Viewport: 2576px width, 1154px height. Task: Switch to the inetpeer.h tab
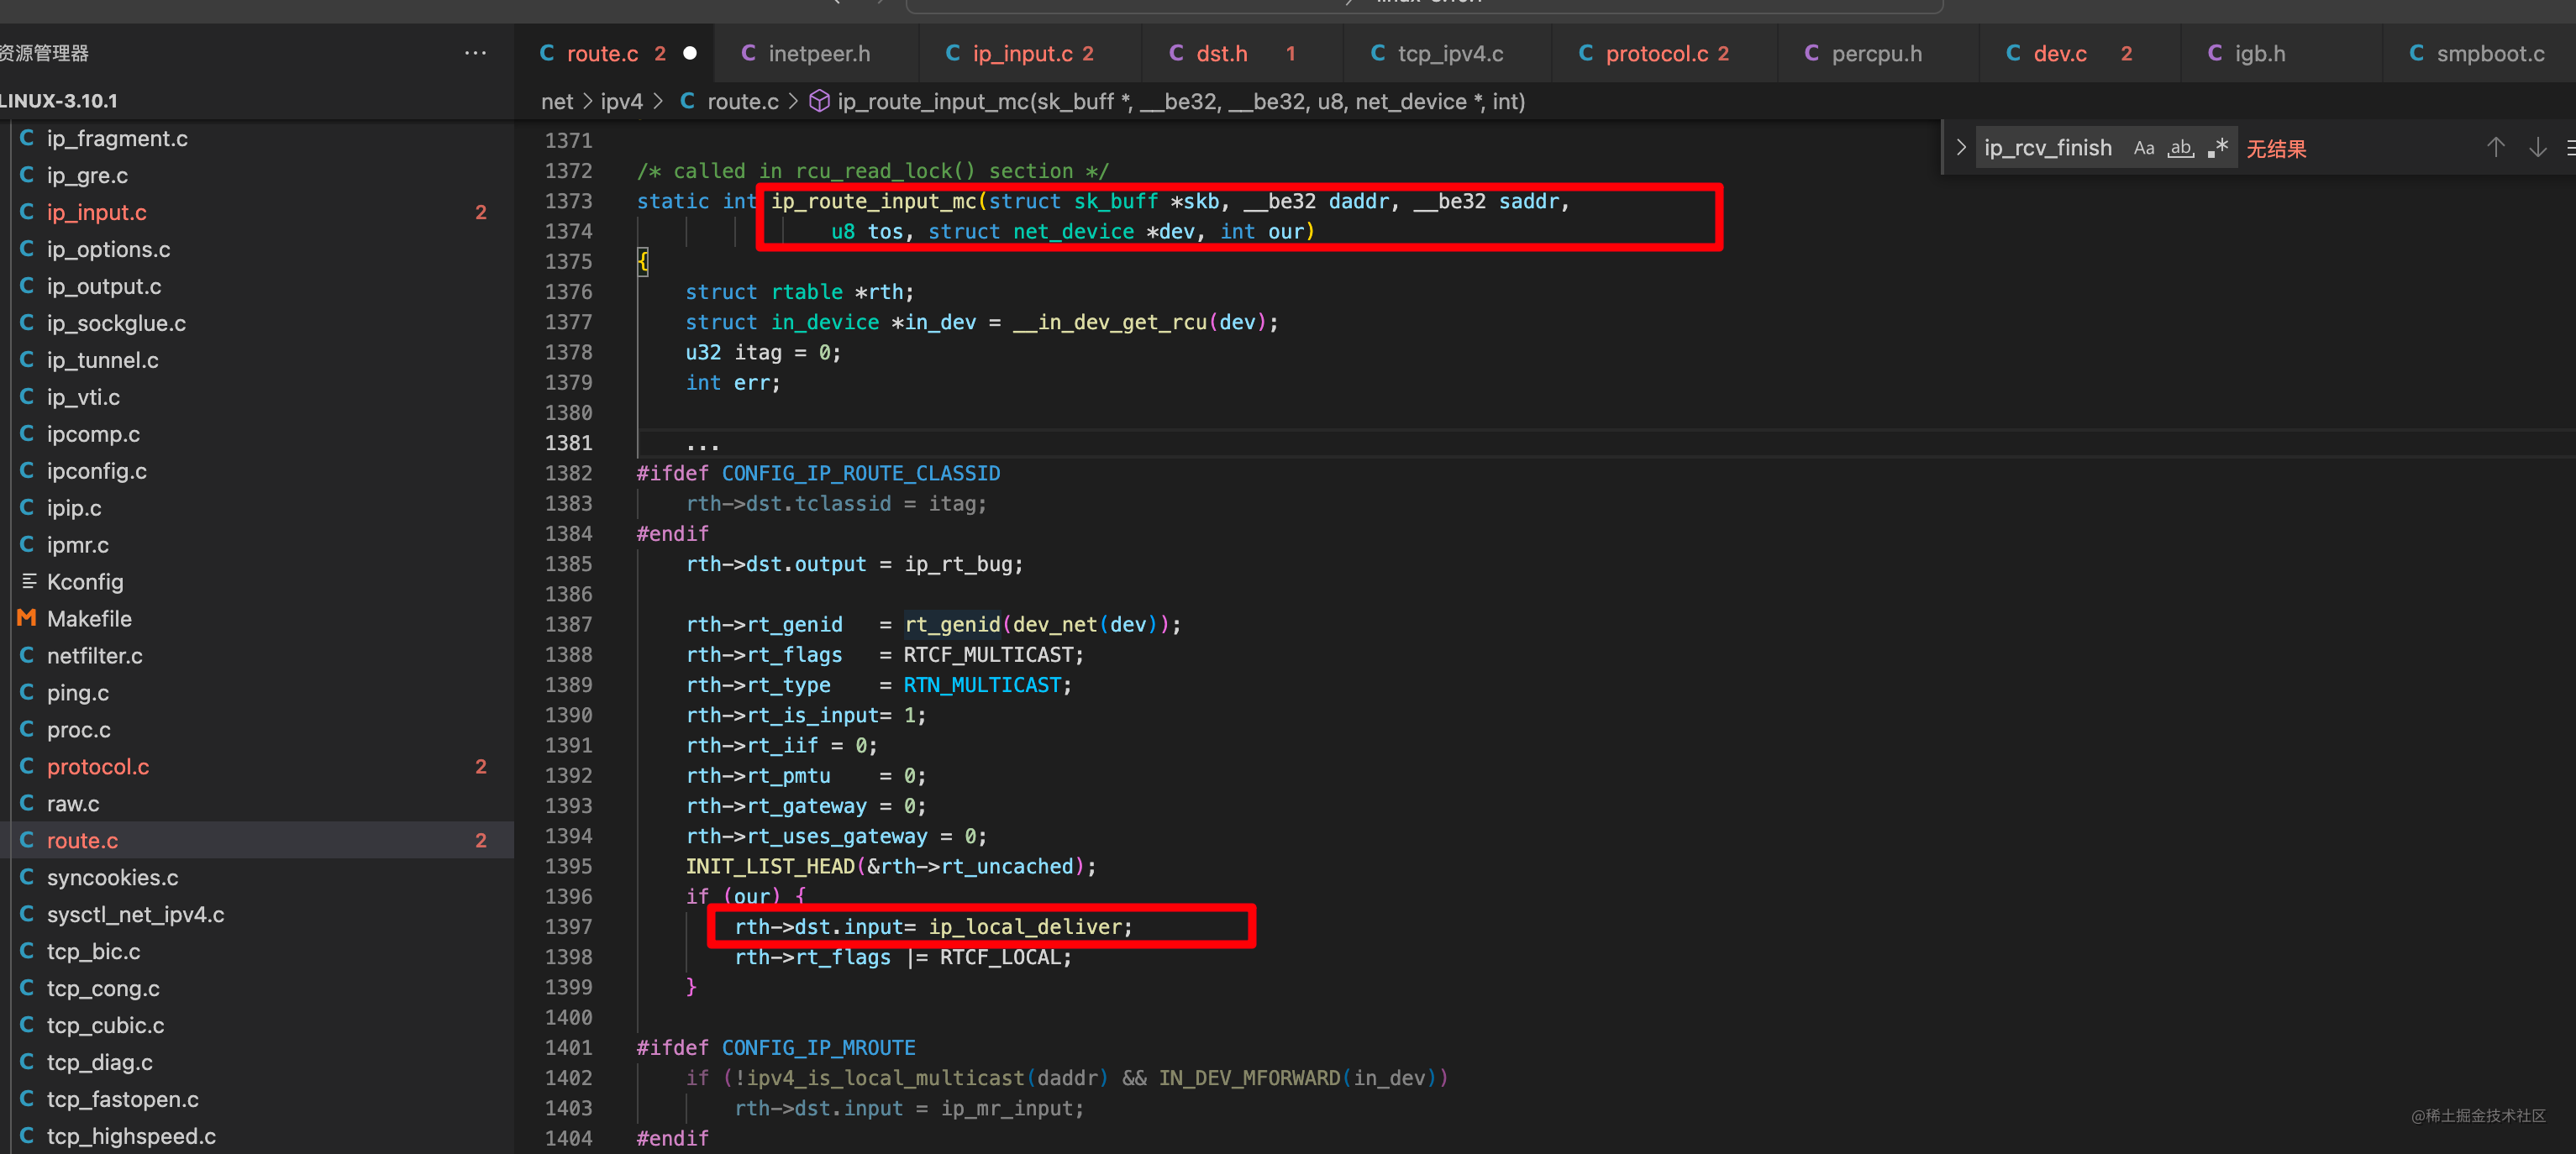(x=818, y=54)
